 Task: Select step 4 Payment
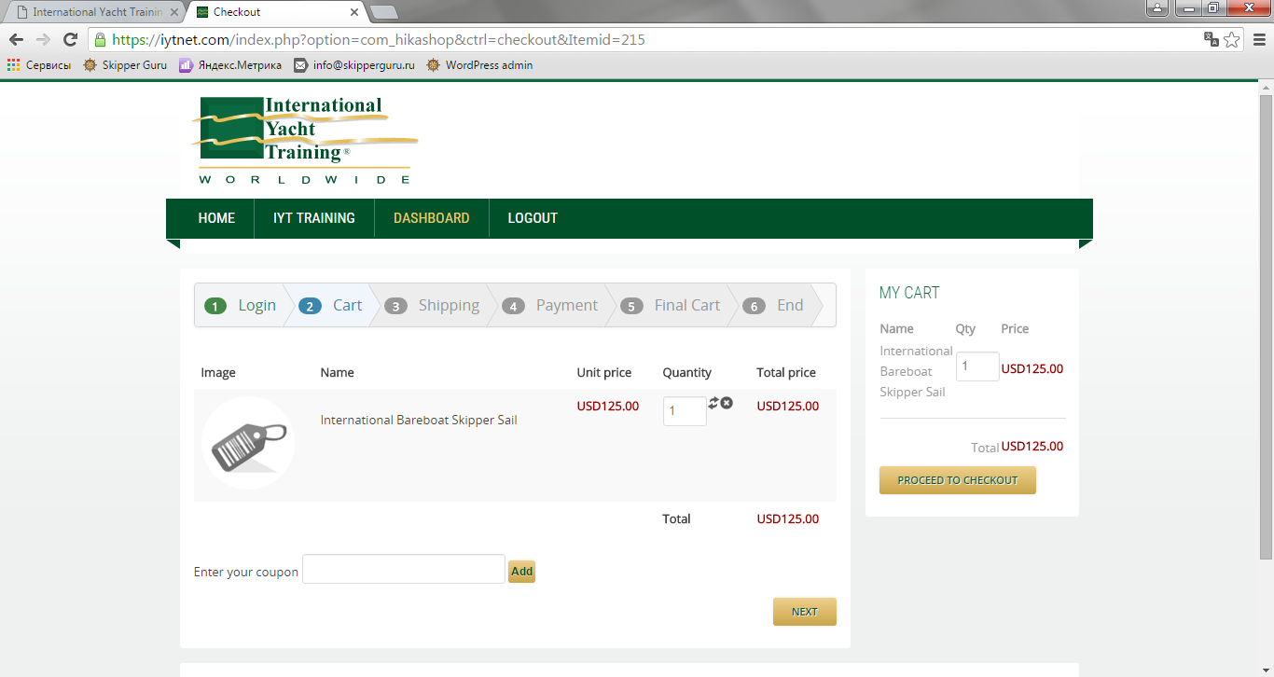point(550,305)
